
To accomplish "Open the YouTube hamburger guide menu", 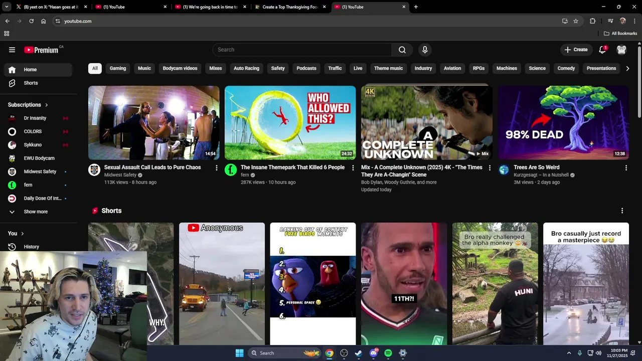I will tap(12, 50).
